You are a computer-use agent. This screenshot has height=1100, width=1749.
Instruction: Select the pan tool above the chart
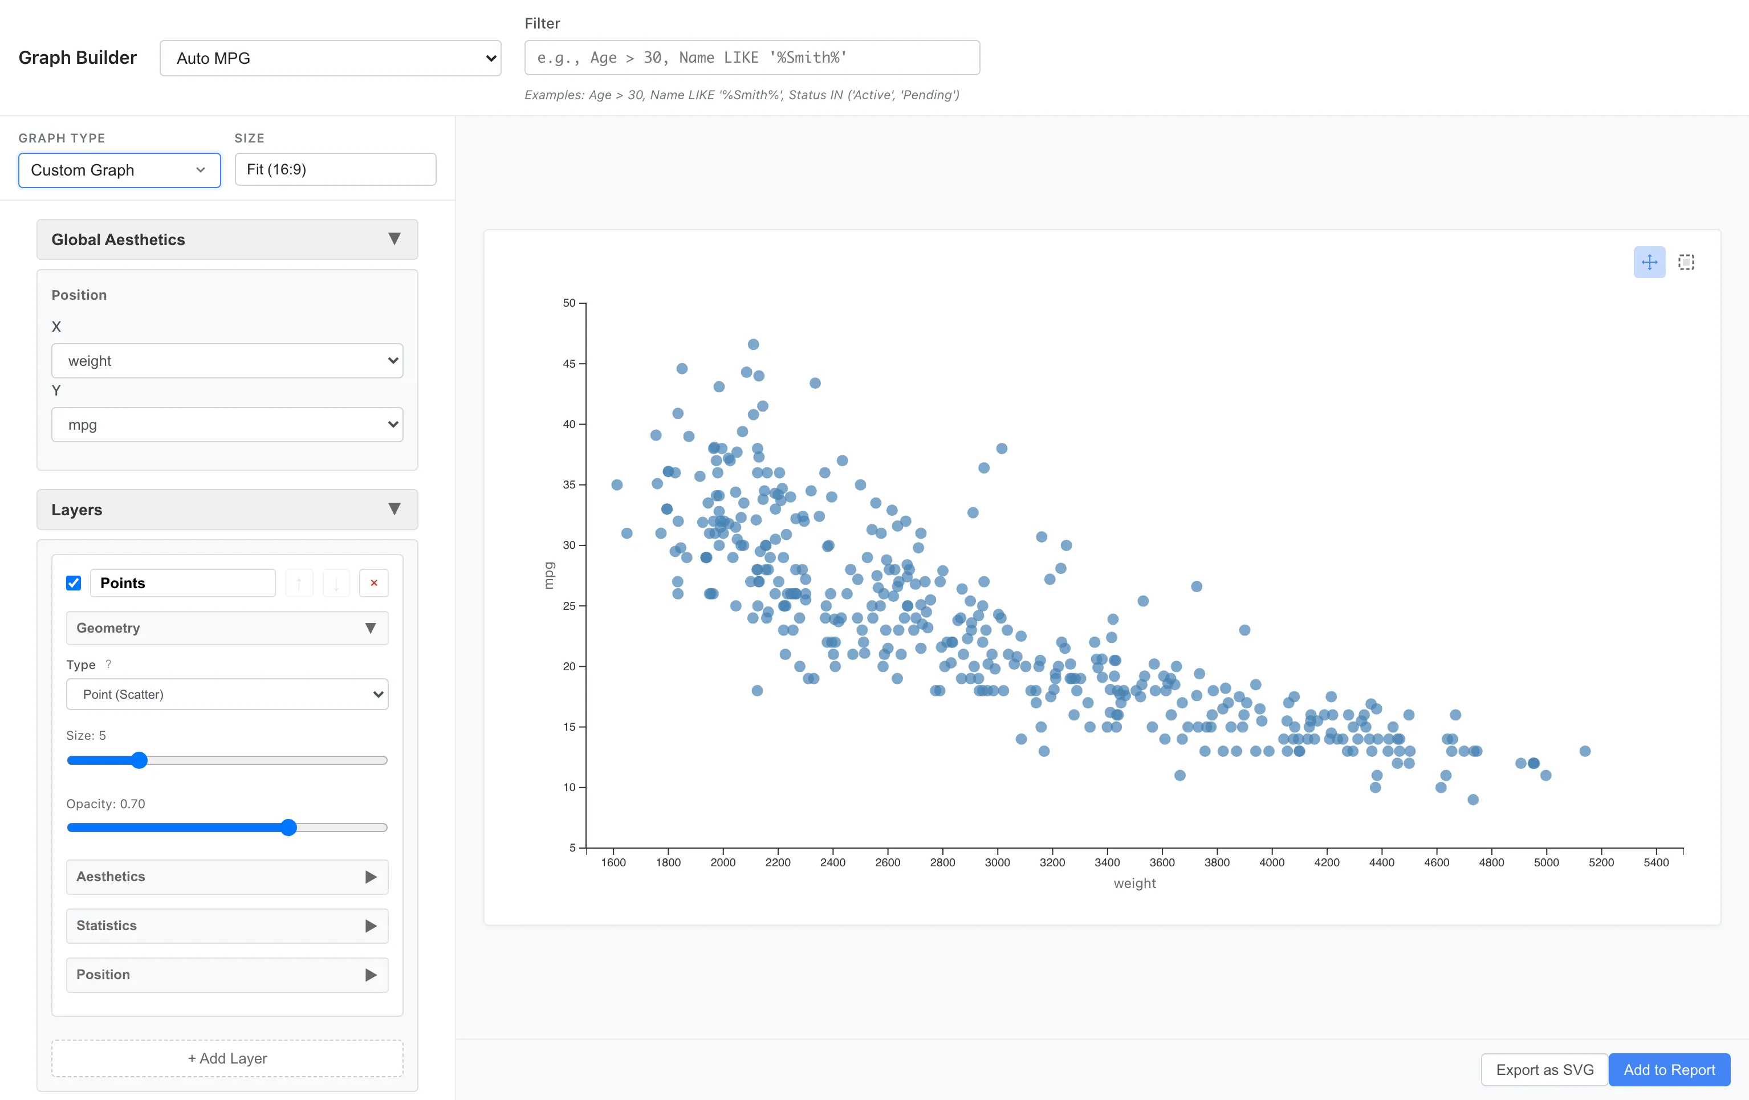coord(1649,262)
